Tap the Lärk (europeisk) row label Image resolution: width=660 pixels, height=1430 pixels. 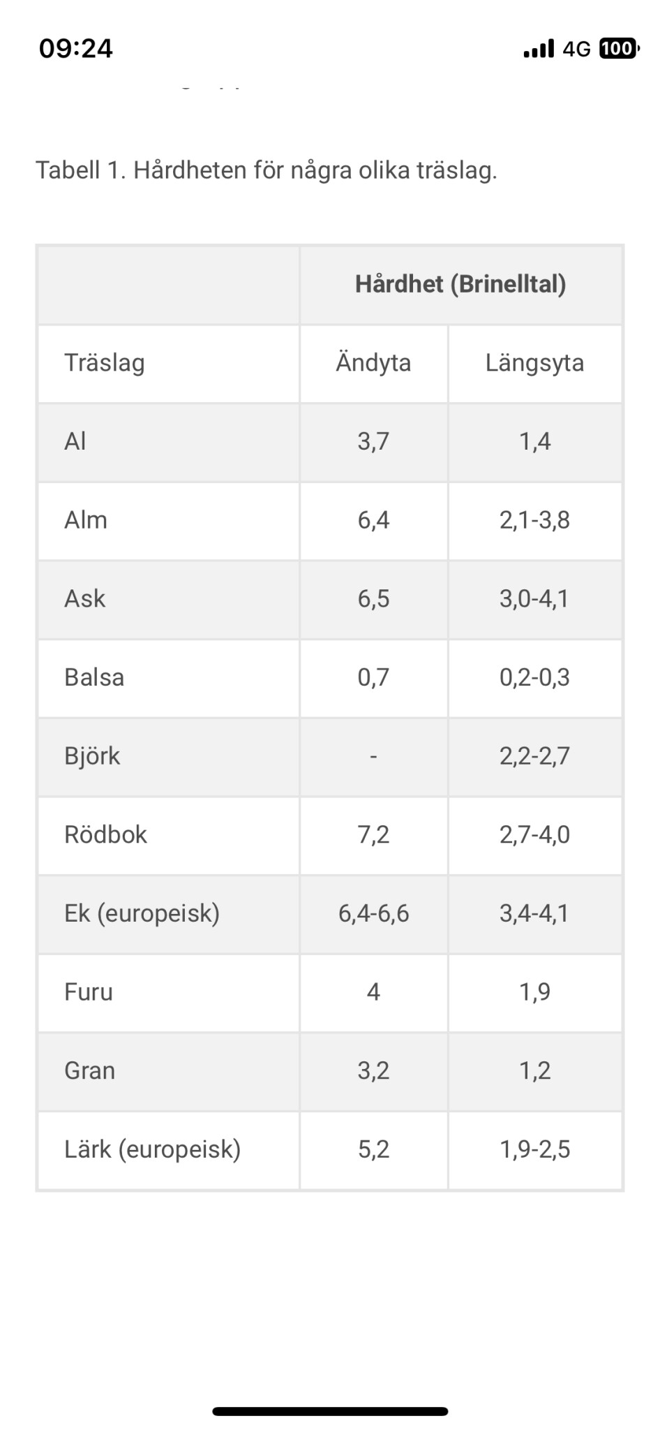152,1149
